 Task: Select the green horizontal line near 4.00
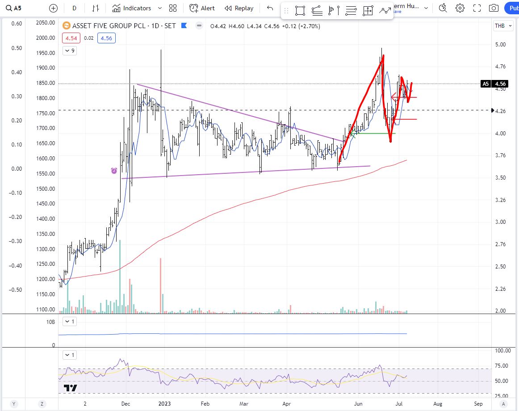click(374, 133)
